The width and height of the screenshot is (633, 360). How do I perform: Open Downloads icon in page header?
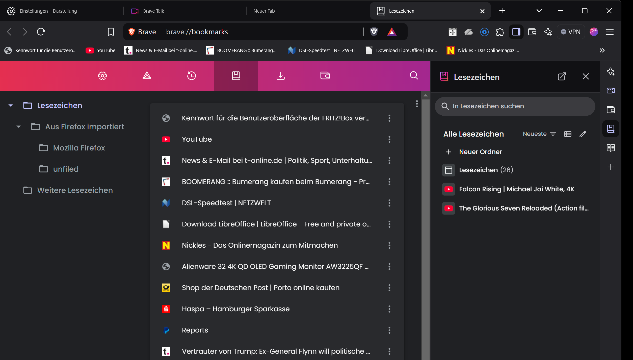pyautogui.click(x=281, y=76)
